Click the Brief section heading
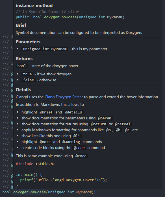Image resolution: width=165 pixels, height=197 pixels. [21, 25]
